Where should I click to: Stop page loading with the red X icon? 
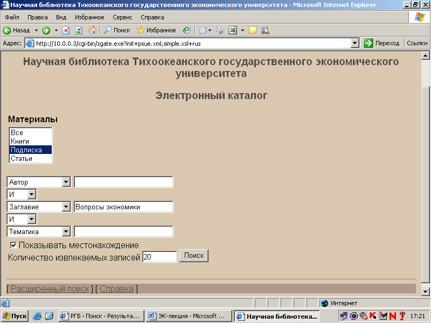(66, 30)
